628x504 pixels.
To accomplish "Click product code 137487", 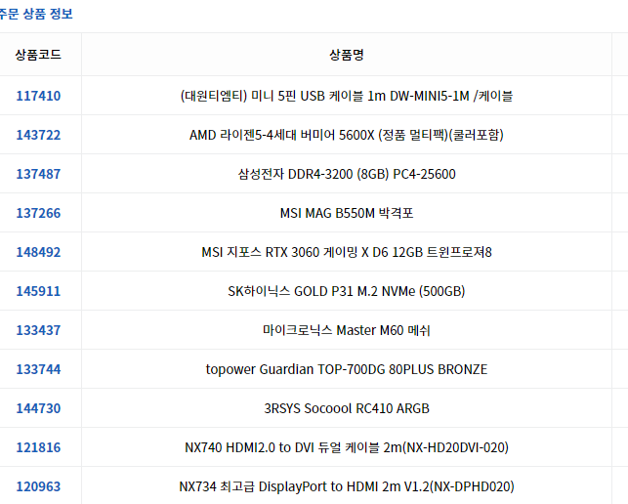I will (38, 174).
